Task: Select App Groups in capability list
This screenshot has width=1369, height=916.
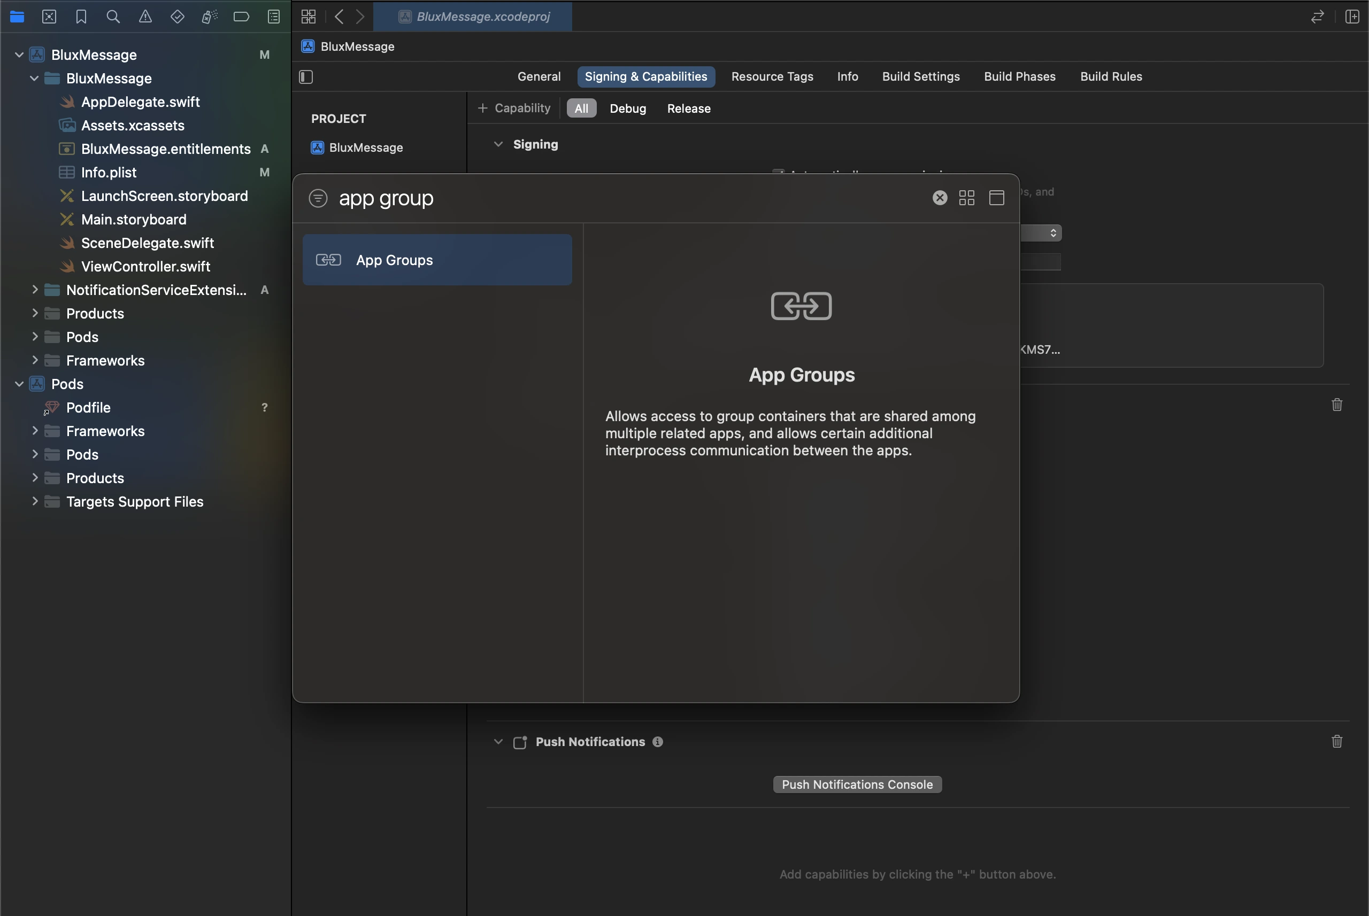Action: (x=437, y=260)
